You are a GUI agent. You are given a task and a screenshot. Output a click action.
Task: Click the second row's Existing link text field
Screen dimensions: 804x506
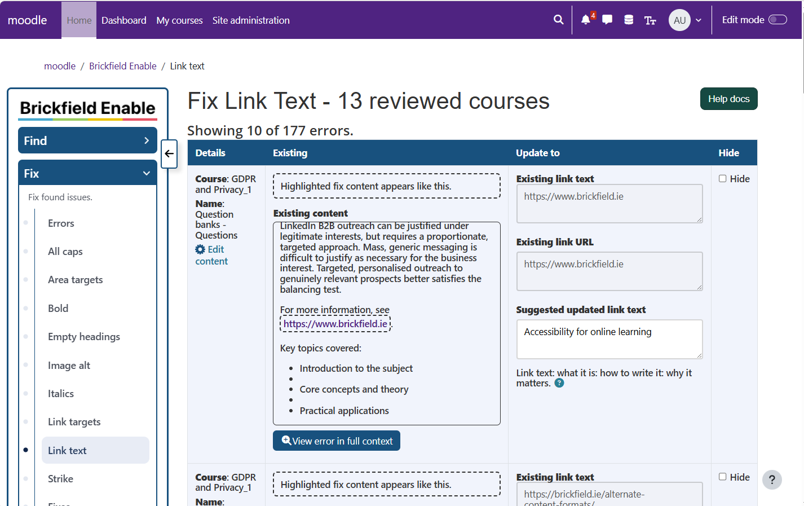(x=609, y=494)
